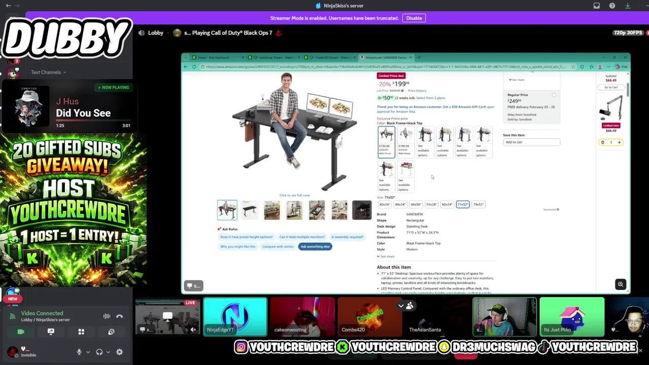Expand See more in buy box
This screenshot has width=649, height=365.
pos(517,80)
